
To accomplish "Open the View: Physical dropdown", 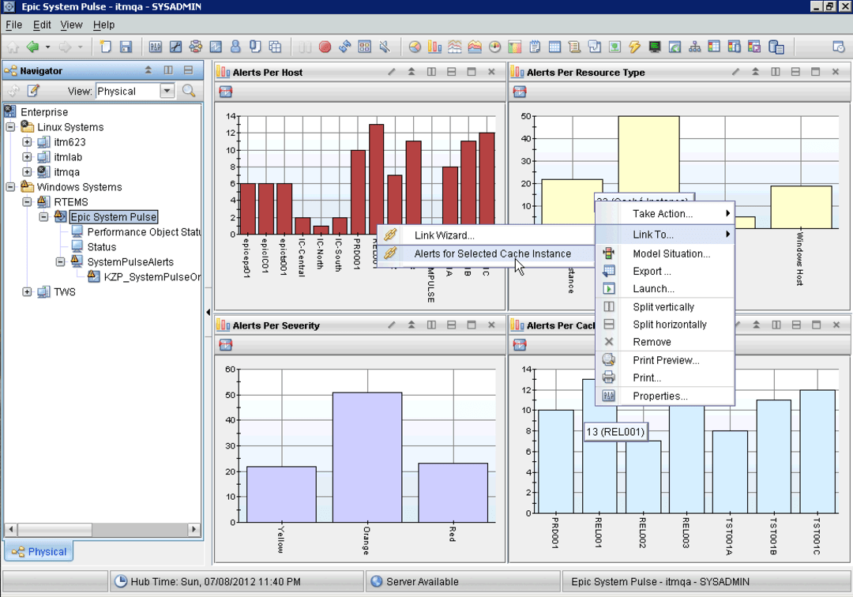I will [x=167, y=91].
